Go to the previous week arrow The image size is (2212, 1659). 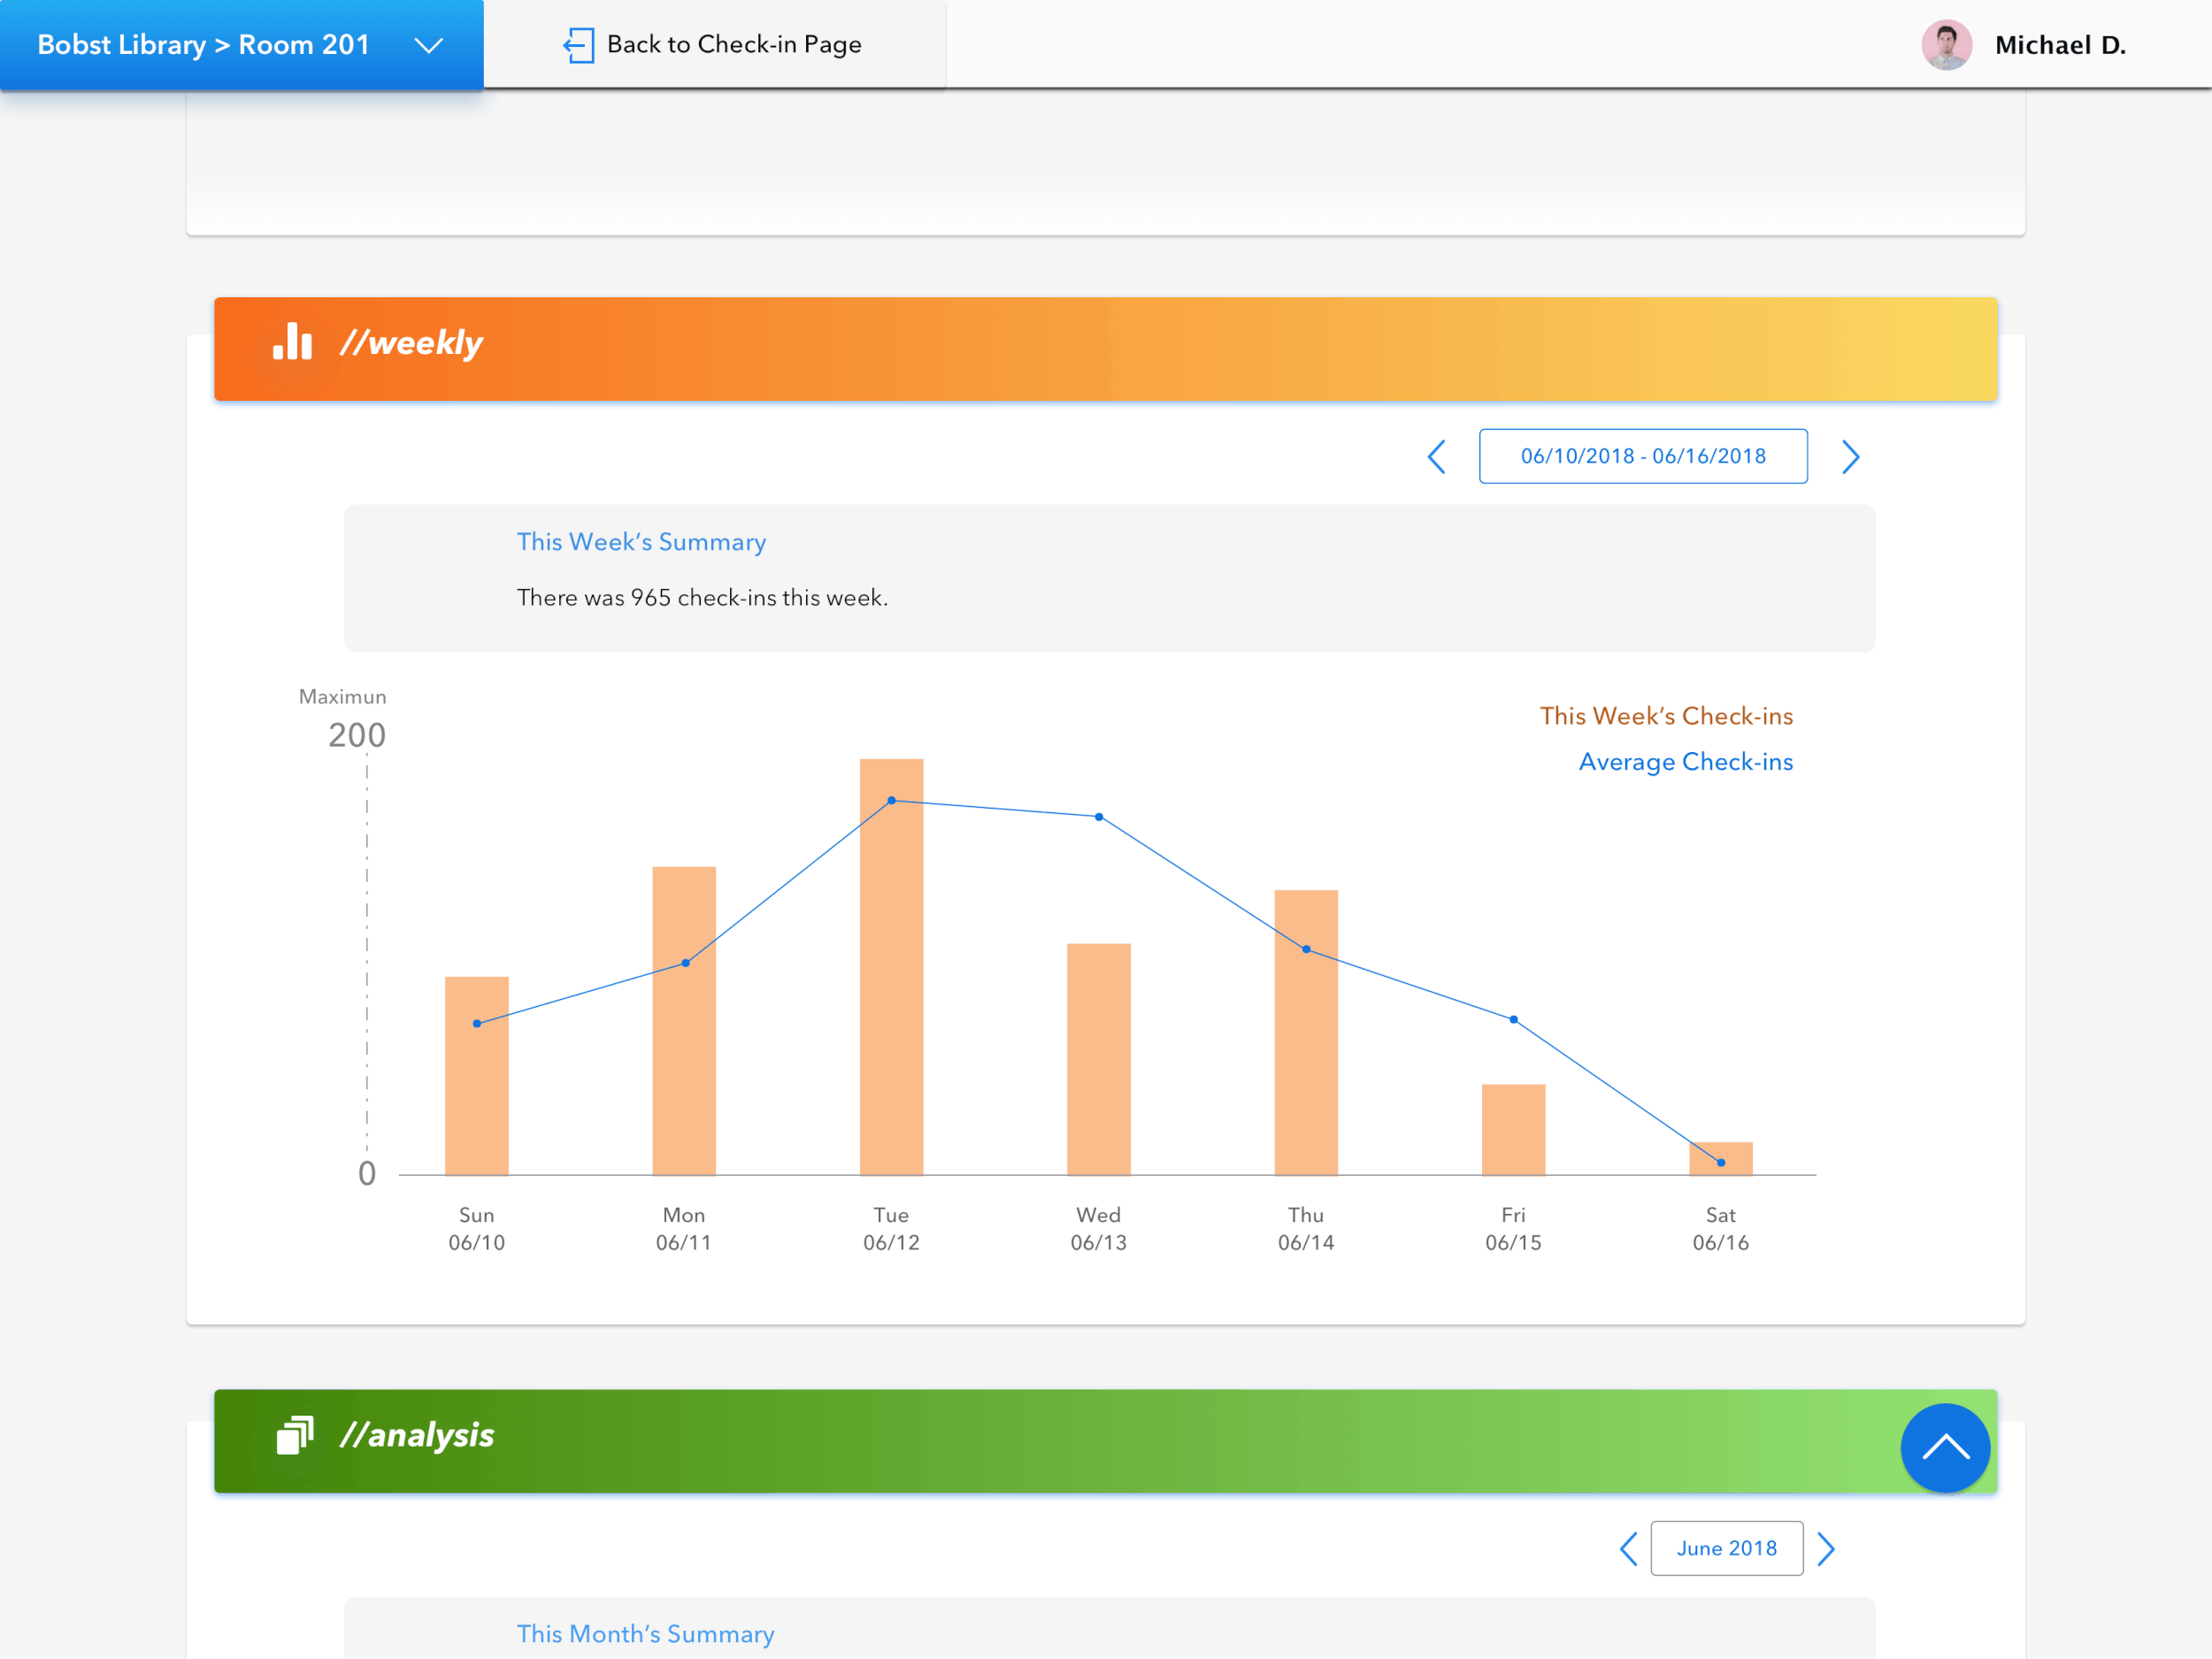(1436, 457)
